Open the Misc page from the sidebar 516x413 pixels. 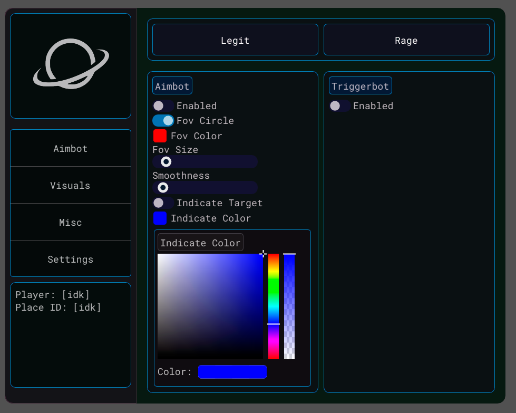[x=70, y=222]
